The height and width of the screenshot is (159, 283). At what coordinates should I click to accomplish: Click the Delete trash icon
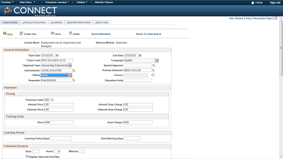[71, 33]
